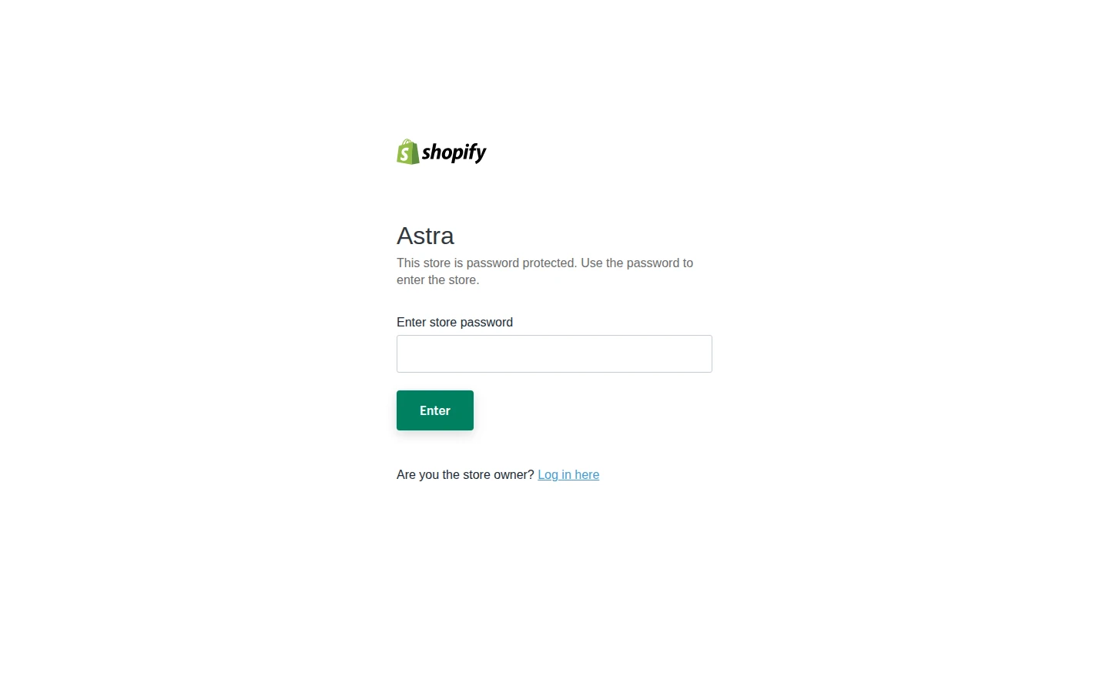Viewport: 1109px width, 693px height.
Task: Click the word "here" in the login link
Action: (587, 474)
